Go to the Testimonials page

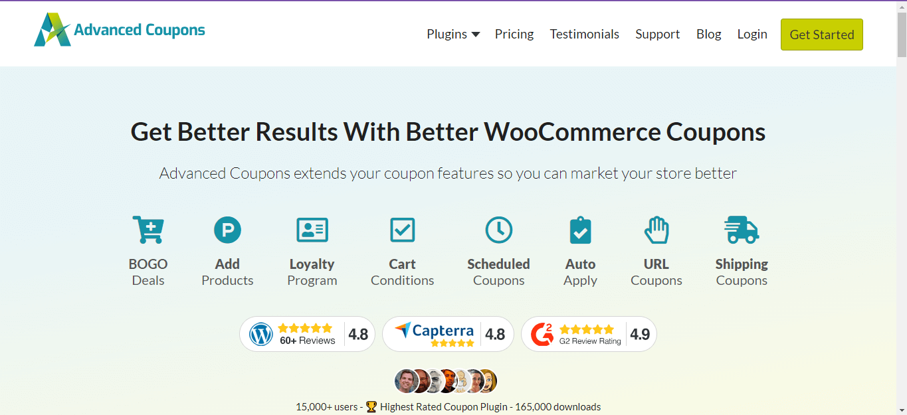[584, 35]
